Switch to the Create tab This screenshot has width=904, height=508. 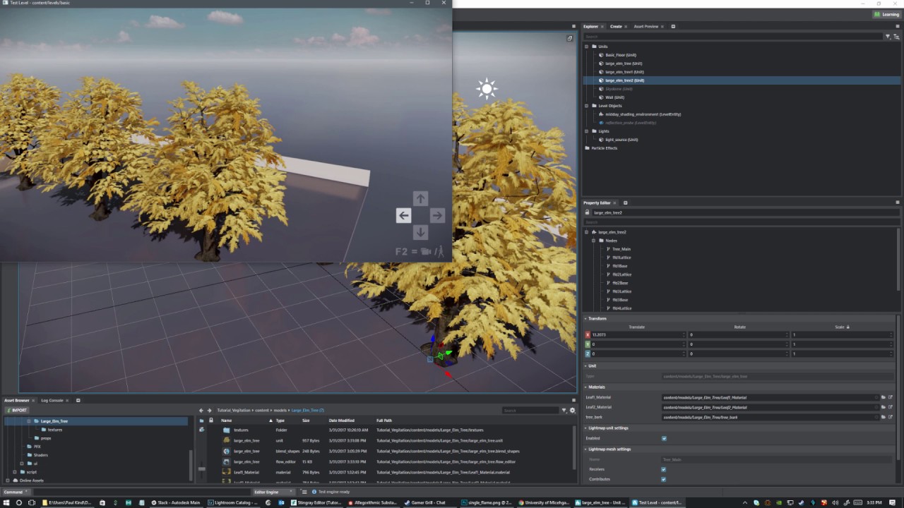tap(617, 26)
